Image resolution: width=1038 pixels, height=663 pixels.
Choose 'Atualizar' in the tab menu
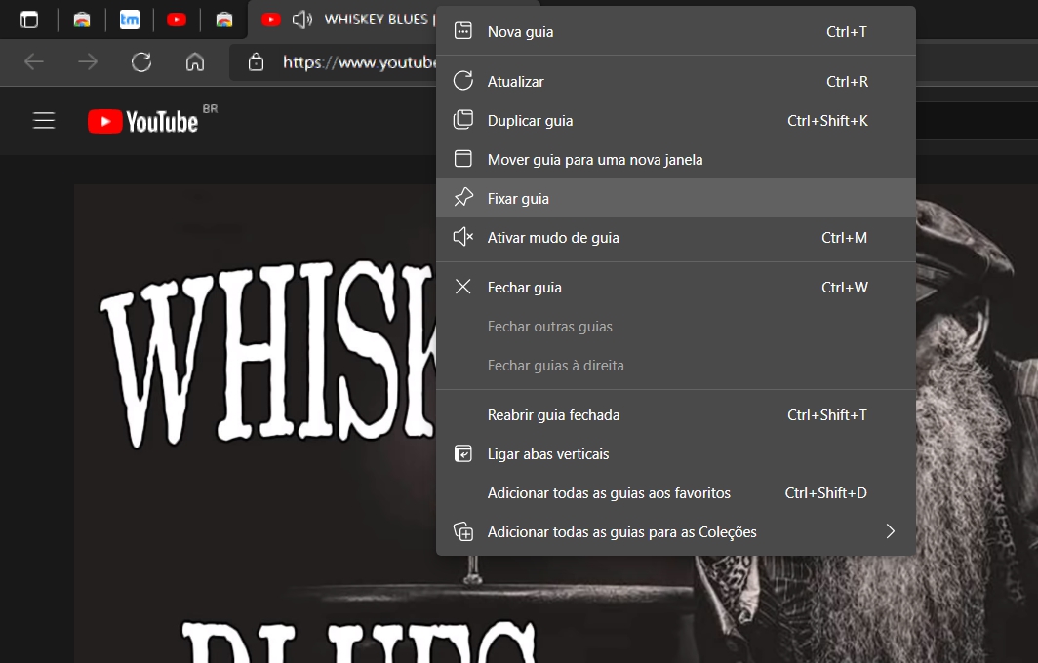coord(676,81)
